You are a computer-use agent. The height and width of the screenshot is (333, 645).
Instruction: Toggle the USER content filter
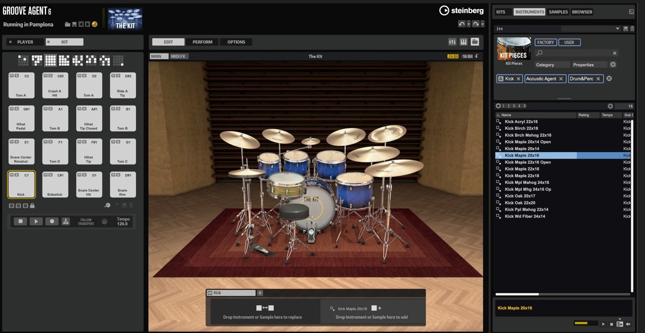point(569,42)
